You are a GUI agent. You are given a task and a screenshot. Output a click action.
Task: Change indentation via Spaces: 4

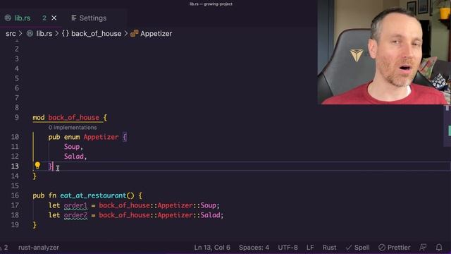[x=254, y=248]
